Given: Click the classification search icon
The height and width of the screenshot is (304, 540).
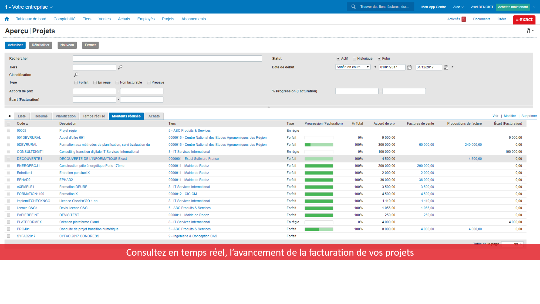Looking at the screenshot, I should [76, 75].
